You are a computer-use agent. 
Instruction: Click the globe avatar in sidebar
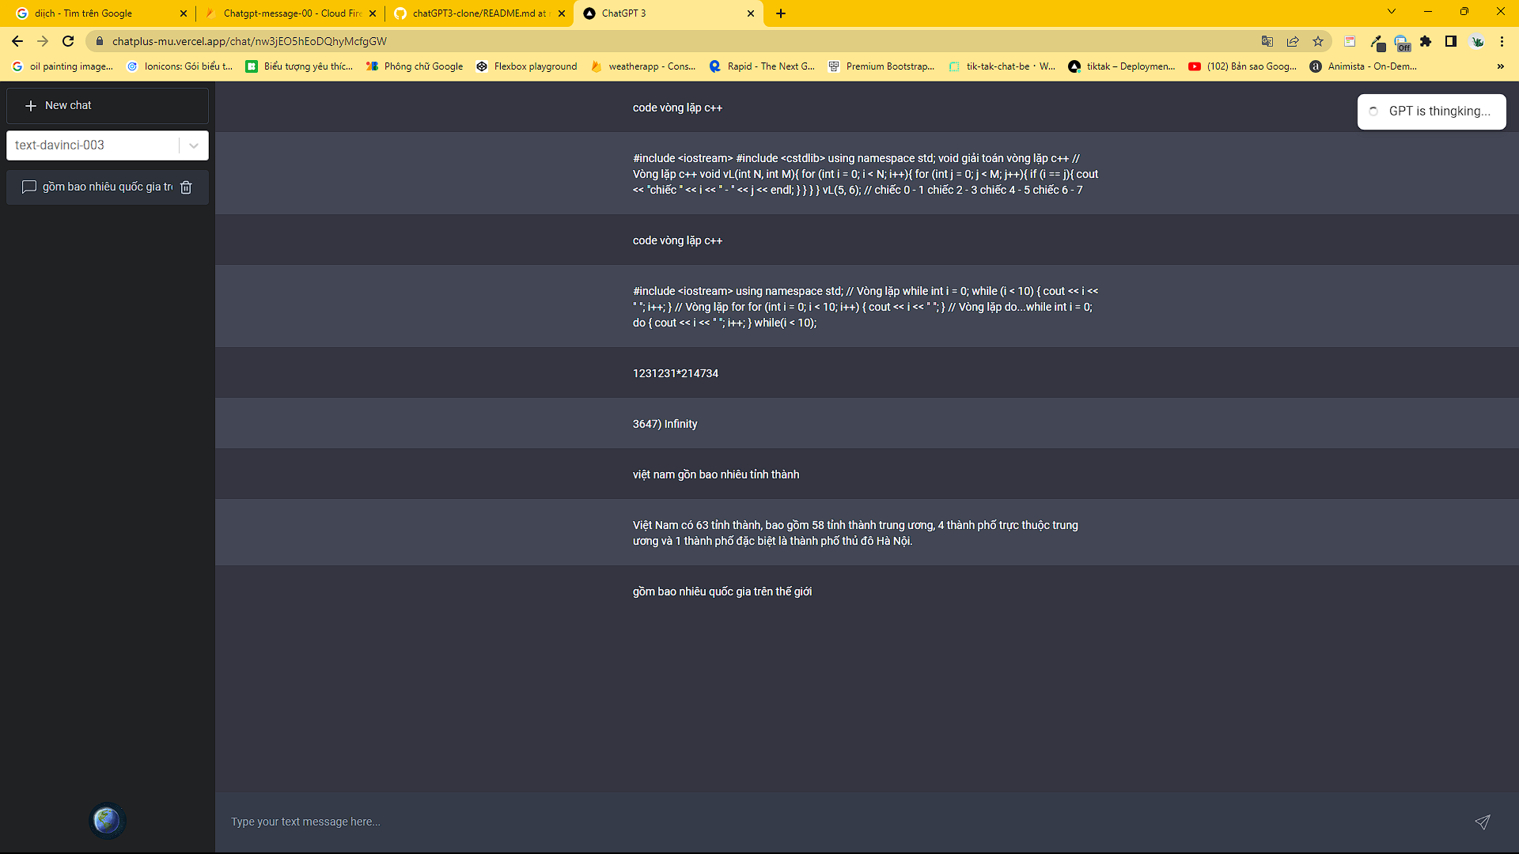[x=107, y=821]
